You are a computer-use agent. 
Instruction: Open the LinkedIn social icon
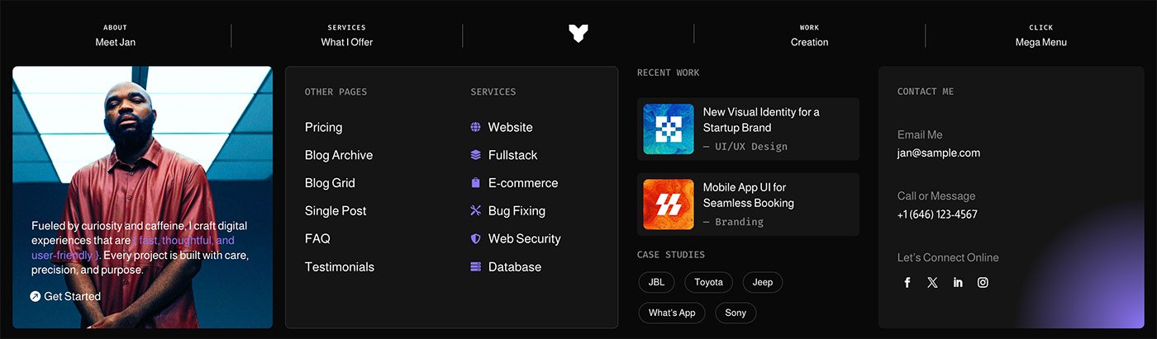click(958, 282)
